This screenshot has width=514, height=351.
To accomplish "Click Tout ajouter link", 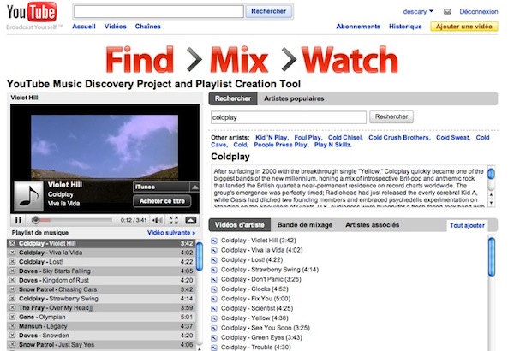I will click(x=467, y=225).
